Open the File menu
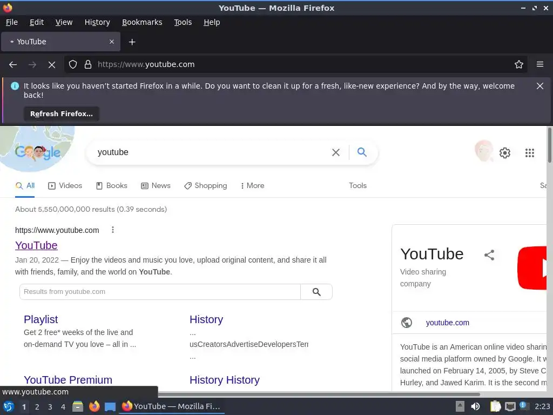Viewport: 553px width, 415px height. point(12,22)
